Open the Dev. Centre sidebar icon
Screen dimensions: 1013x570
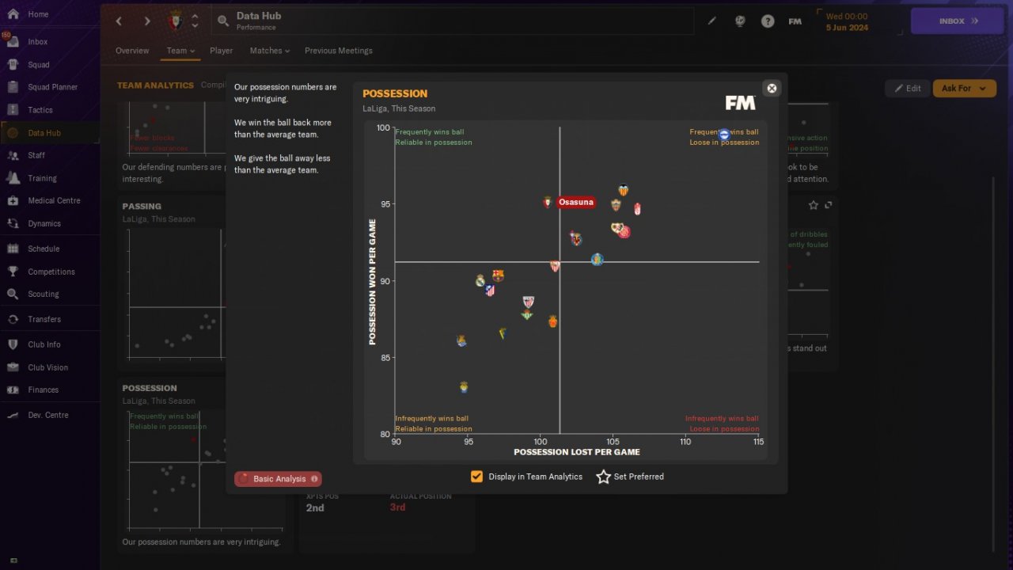coord(13,415)
